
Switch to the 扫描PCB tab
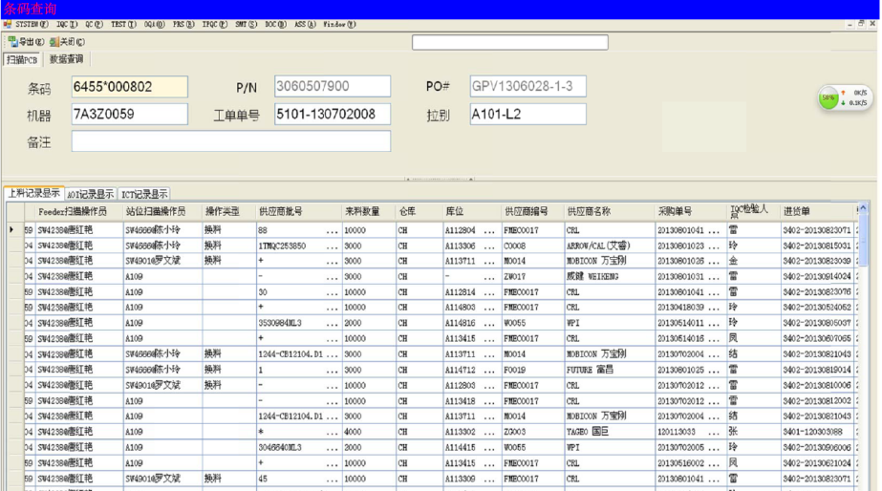coord(22,59)
